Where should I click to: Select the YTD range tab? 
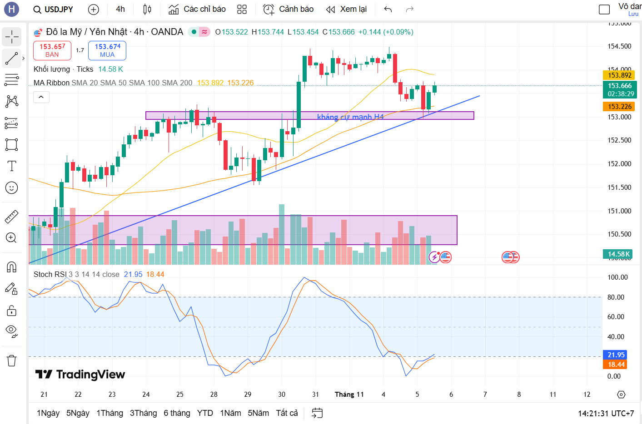pos(205,413)
